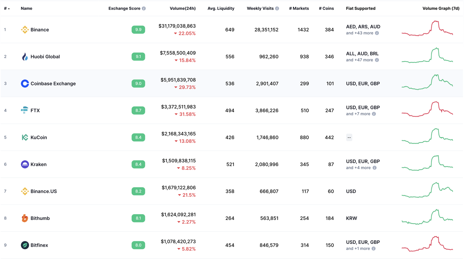The width and height of the screenshot is (464, 259).
Task: Sort table by Name column header
Action: click(x=26, y=8)
